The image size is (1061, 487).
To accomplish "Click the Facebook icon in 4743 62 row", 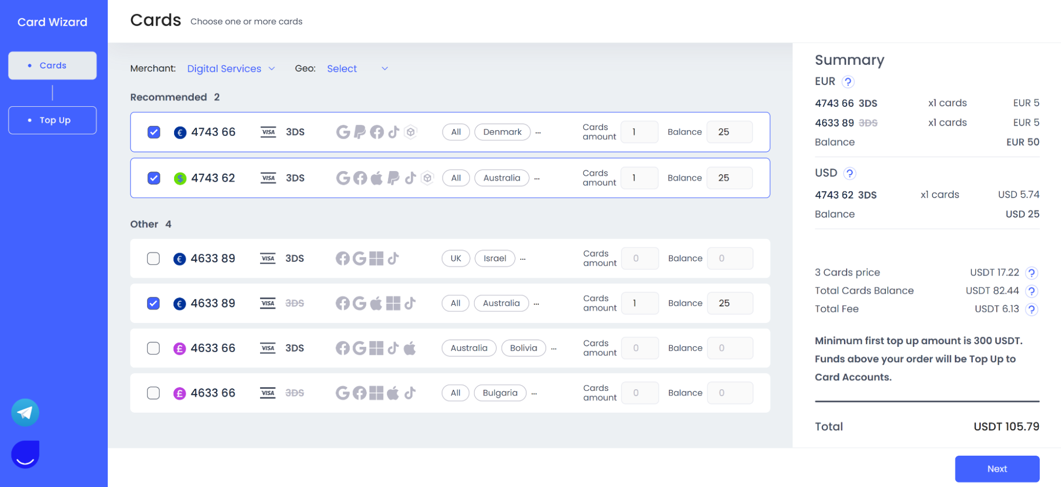I will point(360,178).
